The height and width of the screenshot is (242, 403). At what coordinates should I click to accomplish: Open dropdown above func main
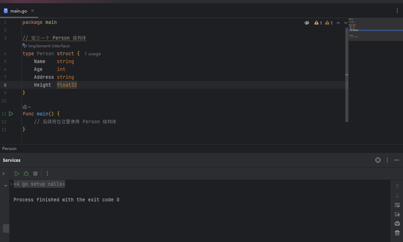[27, 107]
